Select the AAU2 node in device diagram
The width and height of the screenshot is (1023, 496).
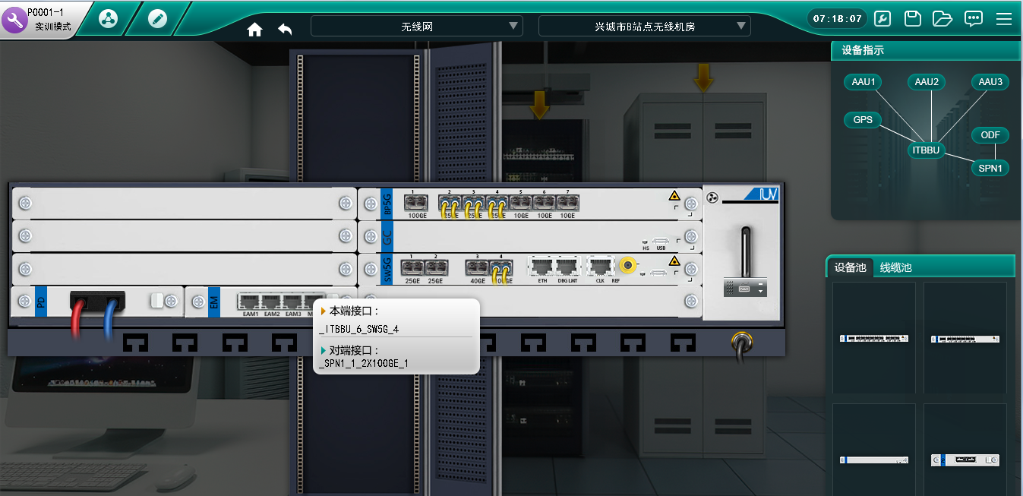tap(927, 82)
